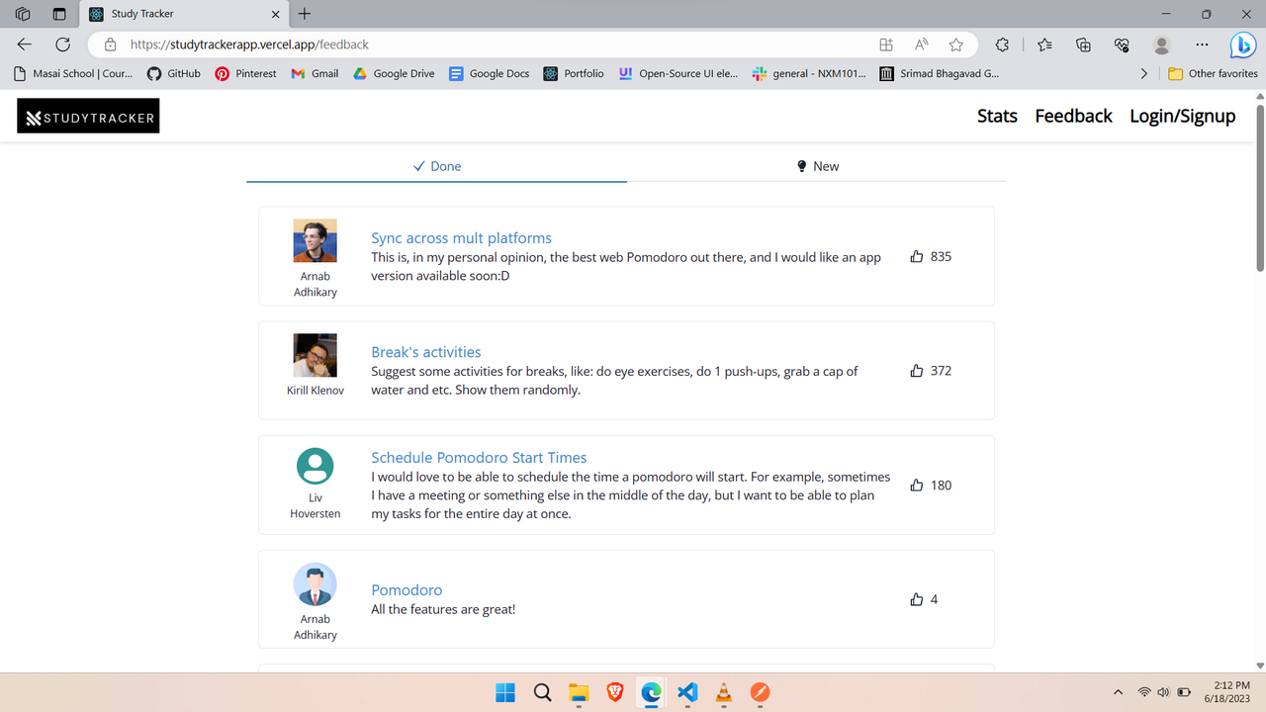Image resolution: width=1266 pixels, height=712 pixels.
Task: Switch to Microsoft Edge in taskbar
Action: point(651,692)
